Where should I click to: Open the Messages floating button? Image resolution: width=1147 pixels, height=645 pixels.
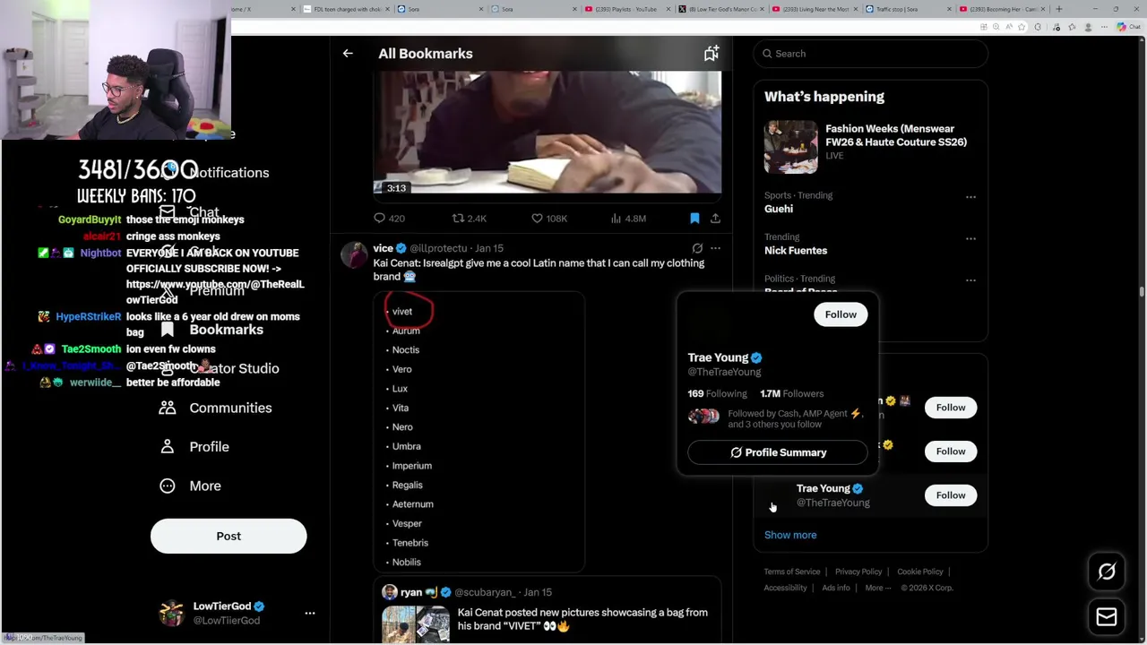tap(1107, 616)
